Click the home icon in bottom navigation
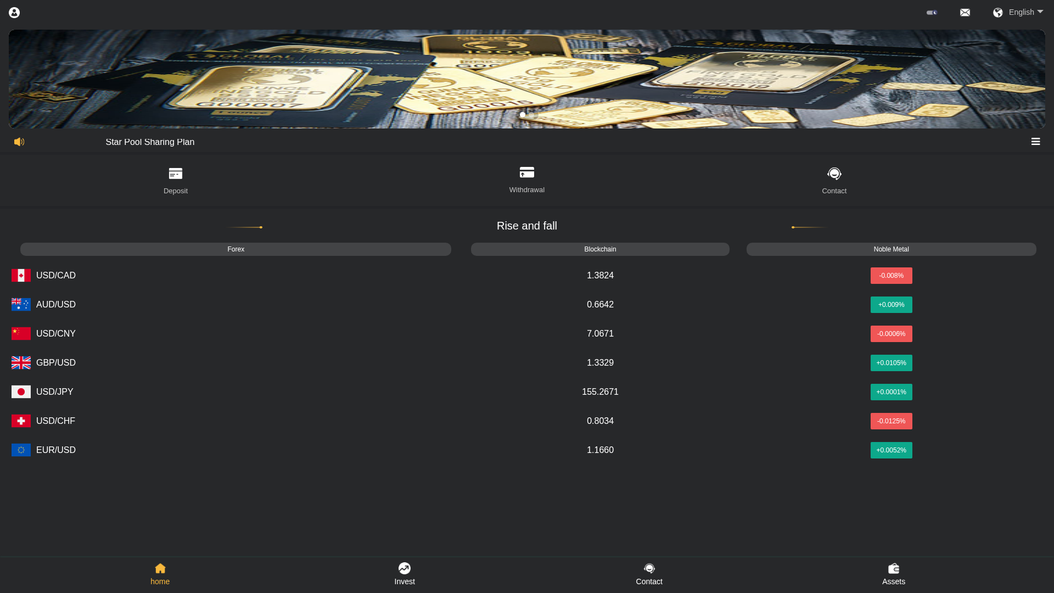This screenshot has width=1054, height=593. 160,568
